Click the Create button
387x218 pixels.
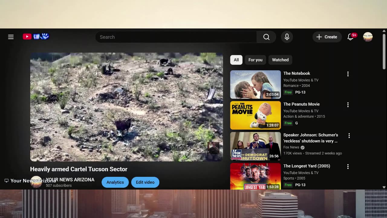tap(327, 37)
